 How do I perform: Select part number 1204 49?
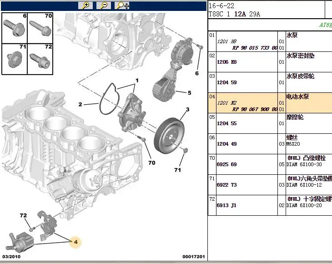click(226, 144)
